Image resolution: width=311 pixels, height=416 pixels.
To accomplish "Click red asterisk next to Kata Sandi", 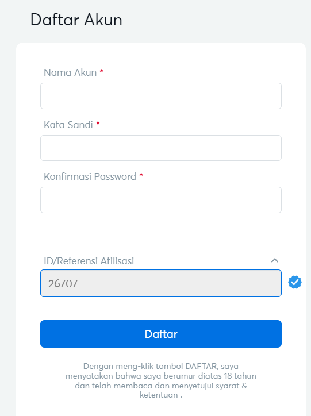I will (98, 123).
